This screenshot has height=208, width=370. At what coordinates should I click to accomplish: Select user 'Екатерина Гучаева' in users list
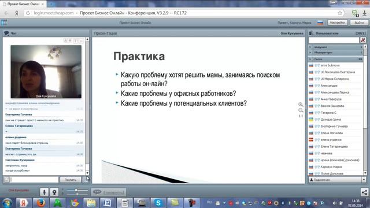click(335, 127)
